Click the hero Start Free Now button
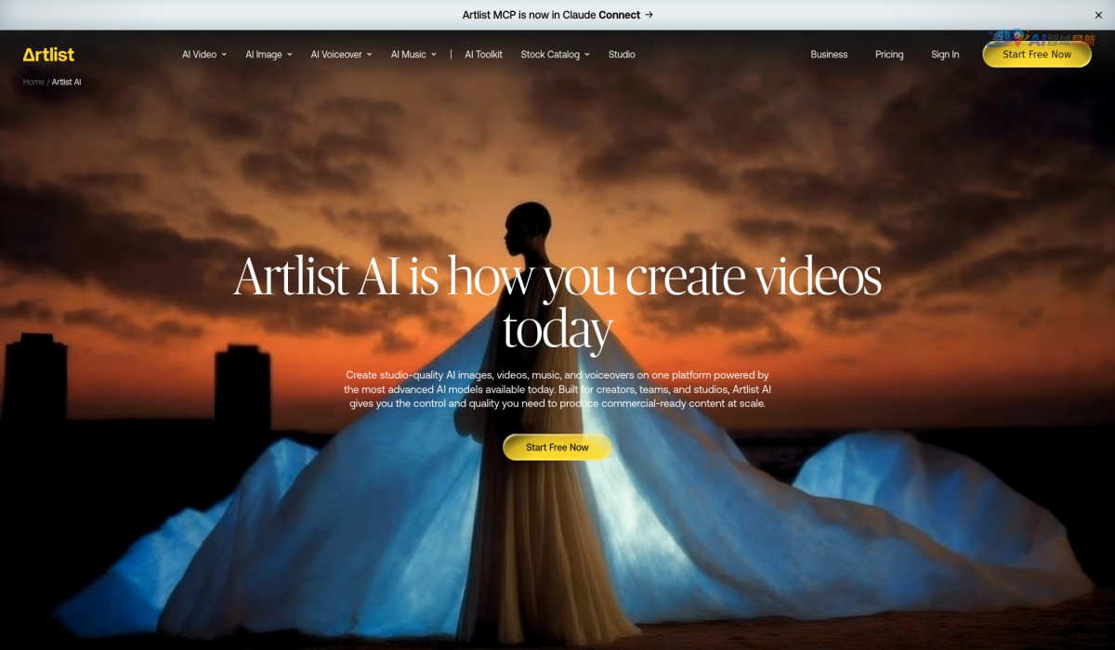 557,448
